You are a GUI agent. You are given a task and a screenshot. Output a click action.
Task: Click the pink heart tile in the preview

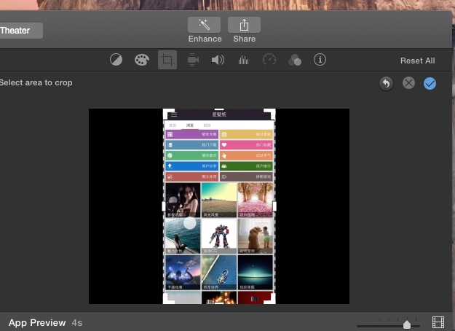[x=246, y=145]
